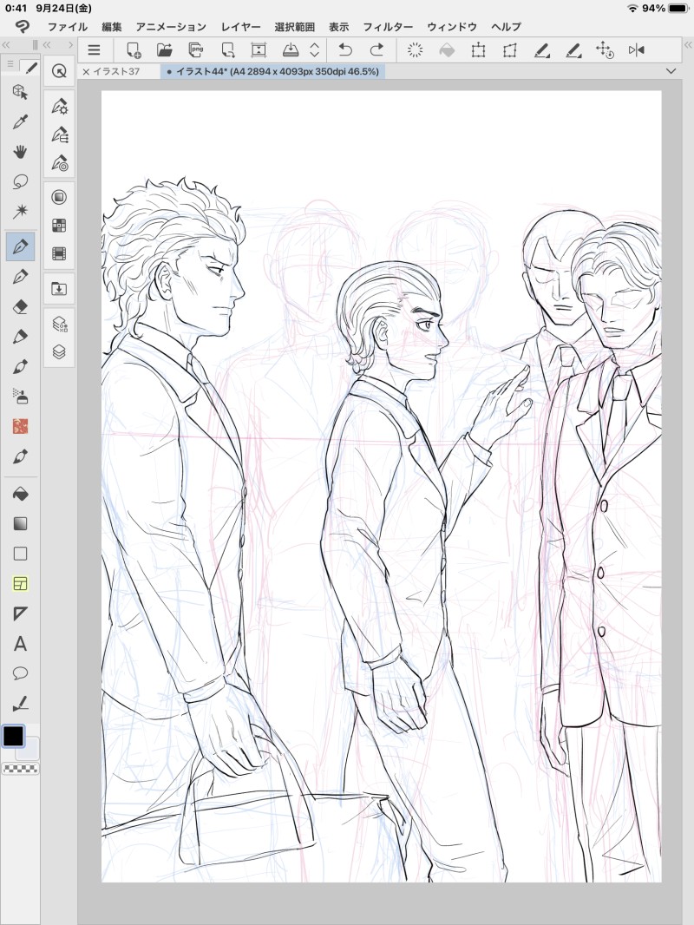Image resolution: width=694 pixels, height=925 pixels.
Task: Open the Color wheel palette icon
Action: (x=59, y=197)
